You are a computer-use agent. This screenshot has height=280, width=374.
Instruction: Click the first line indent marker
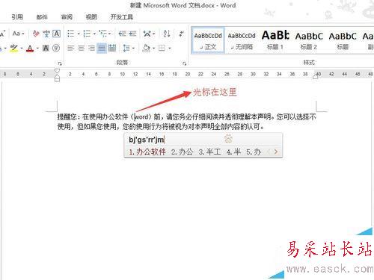(x=57, y=71)
